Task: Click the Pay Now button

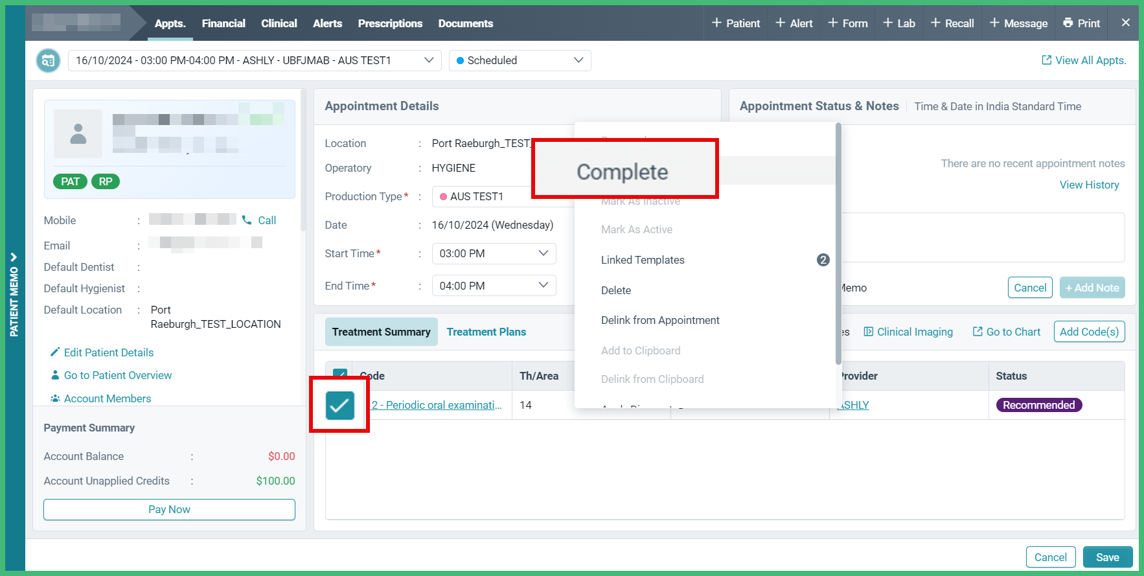Action: (x=169, y=509)
